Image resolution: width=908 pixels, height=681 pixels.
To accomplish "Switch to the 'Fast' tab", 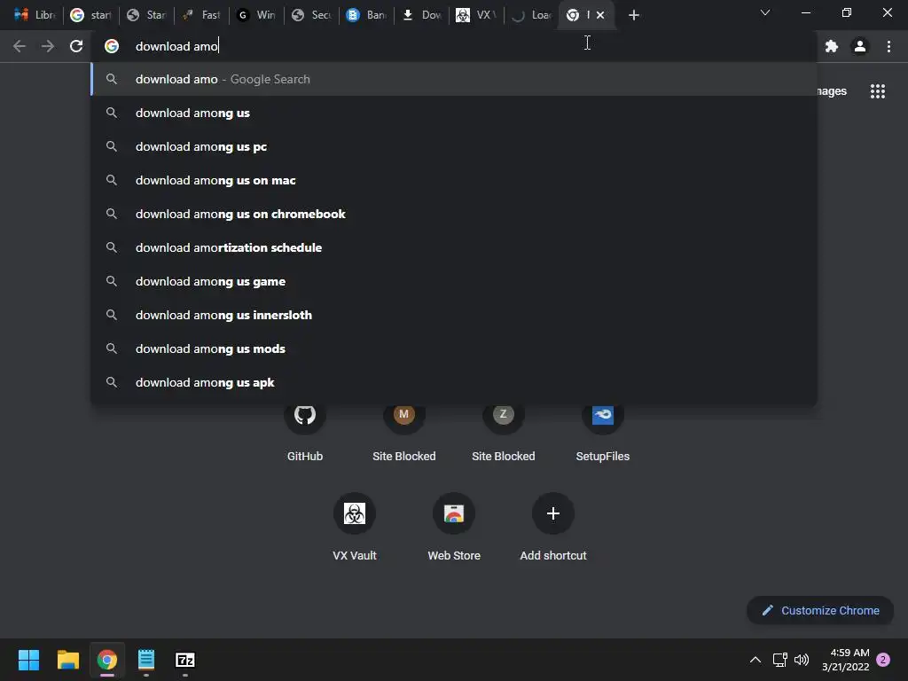I will 201,15.
